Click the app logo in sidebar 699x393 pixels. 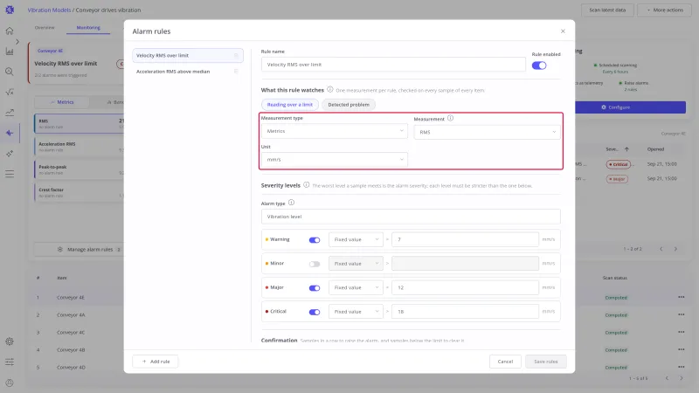coord(10,10)
